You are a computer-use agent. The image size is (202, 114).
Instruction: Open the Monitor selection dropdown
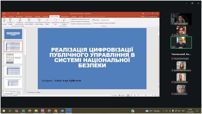[108, 20]
